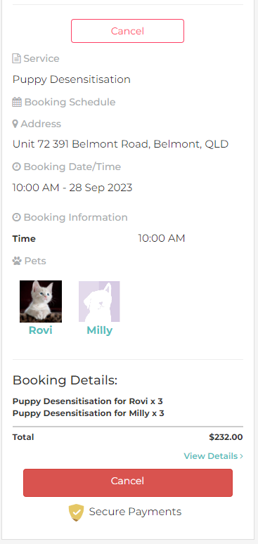Click Milly's placeholder pet image

point(99,302)
